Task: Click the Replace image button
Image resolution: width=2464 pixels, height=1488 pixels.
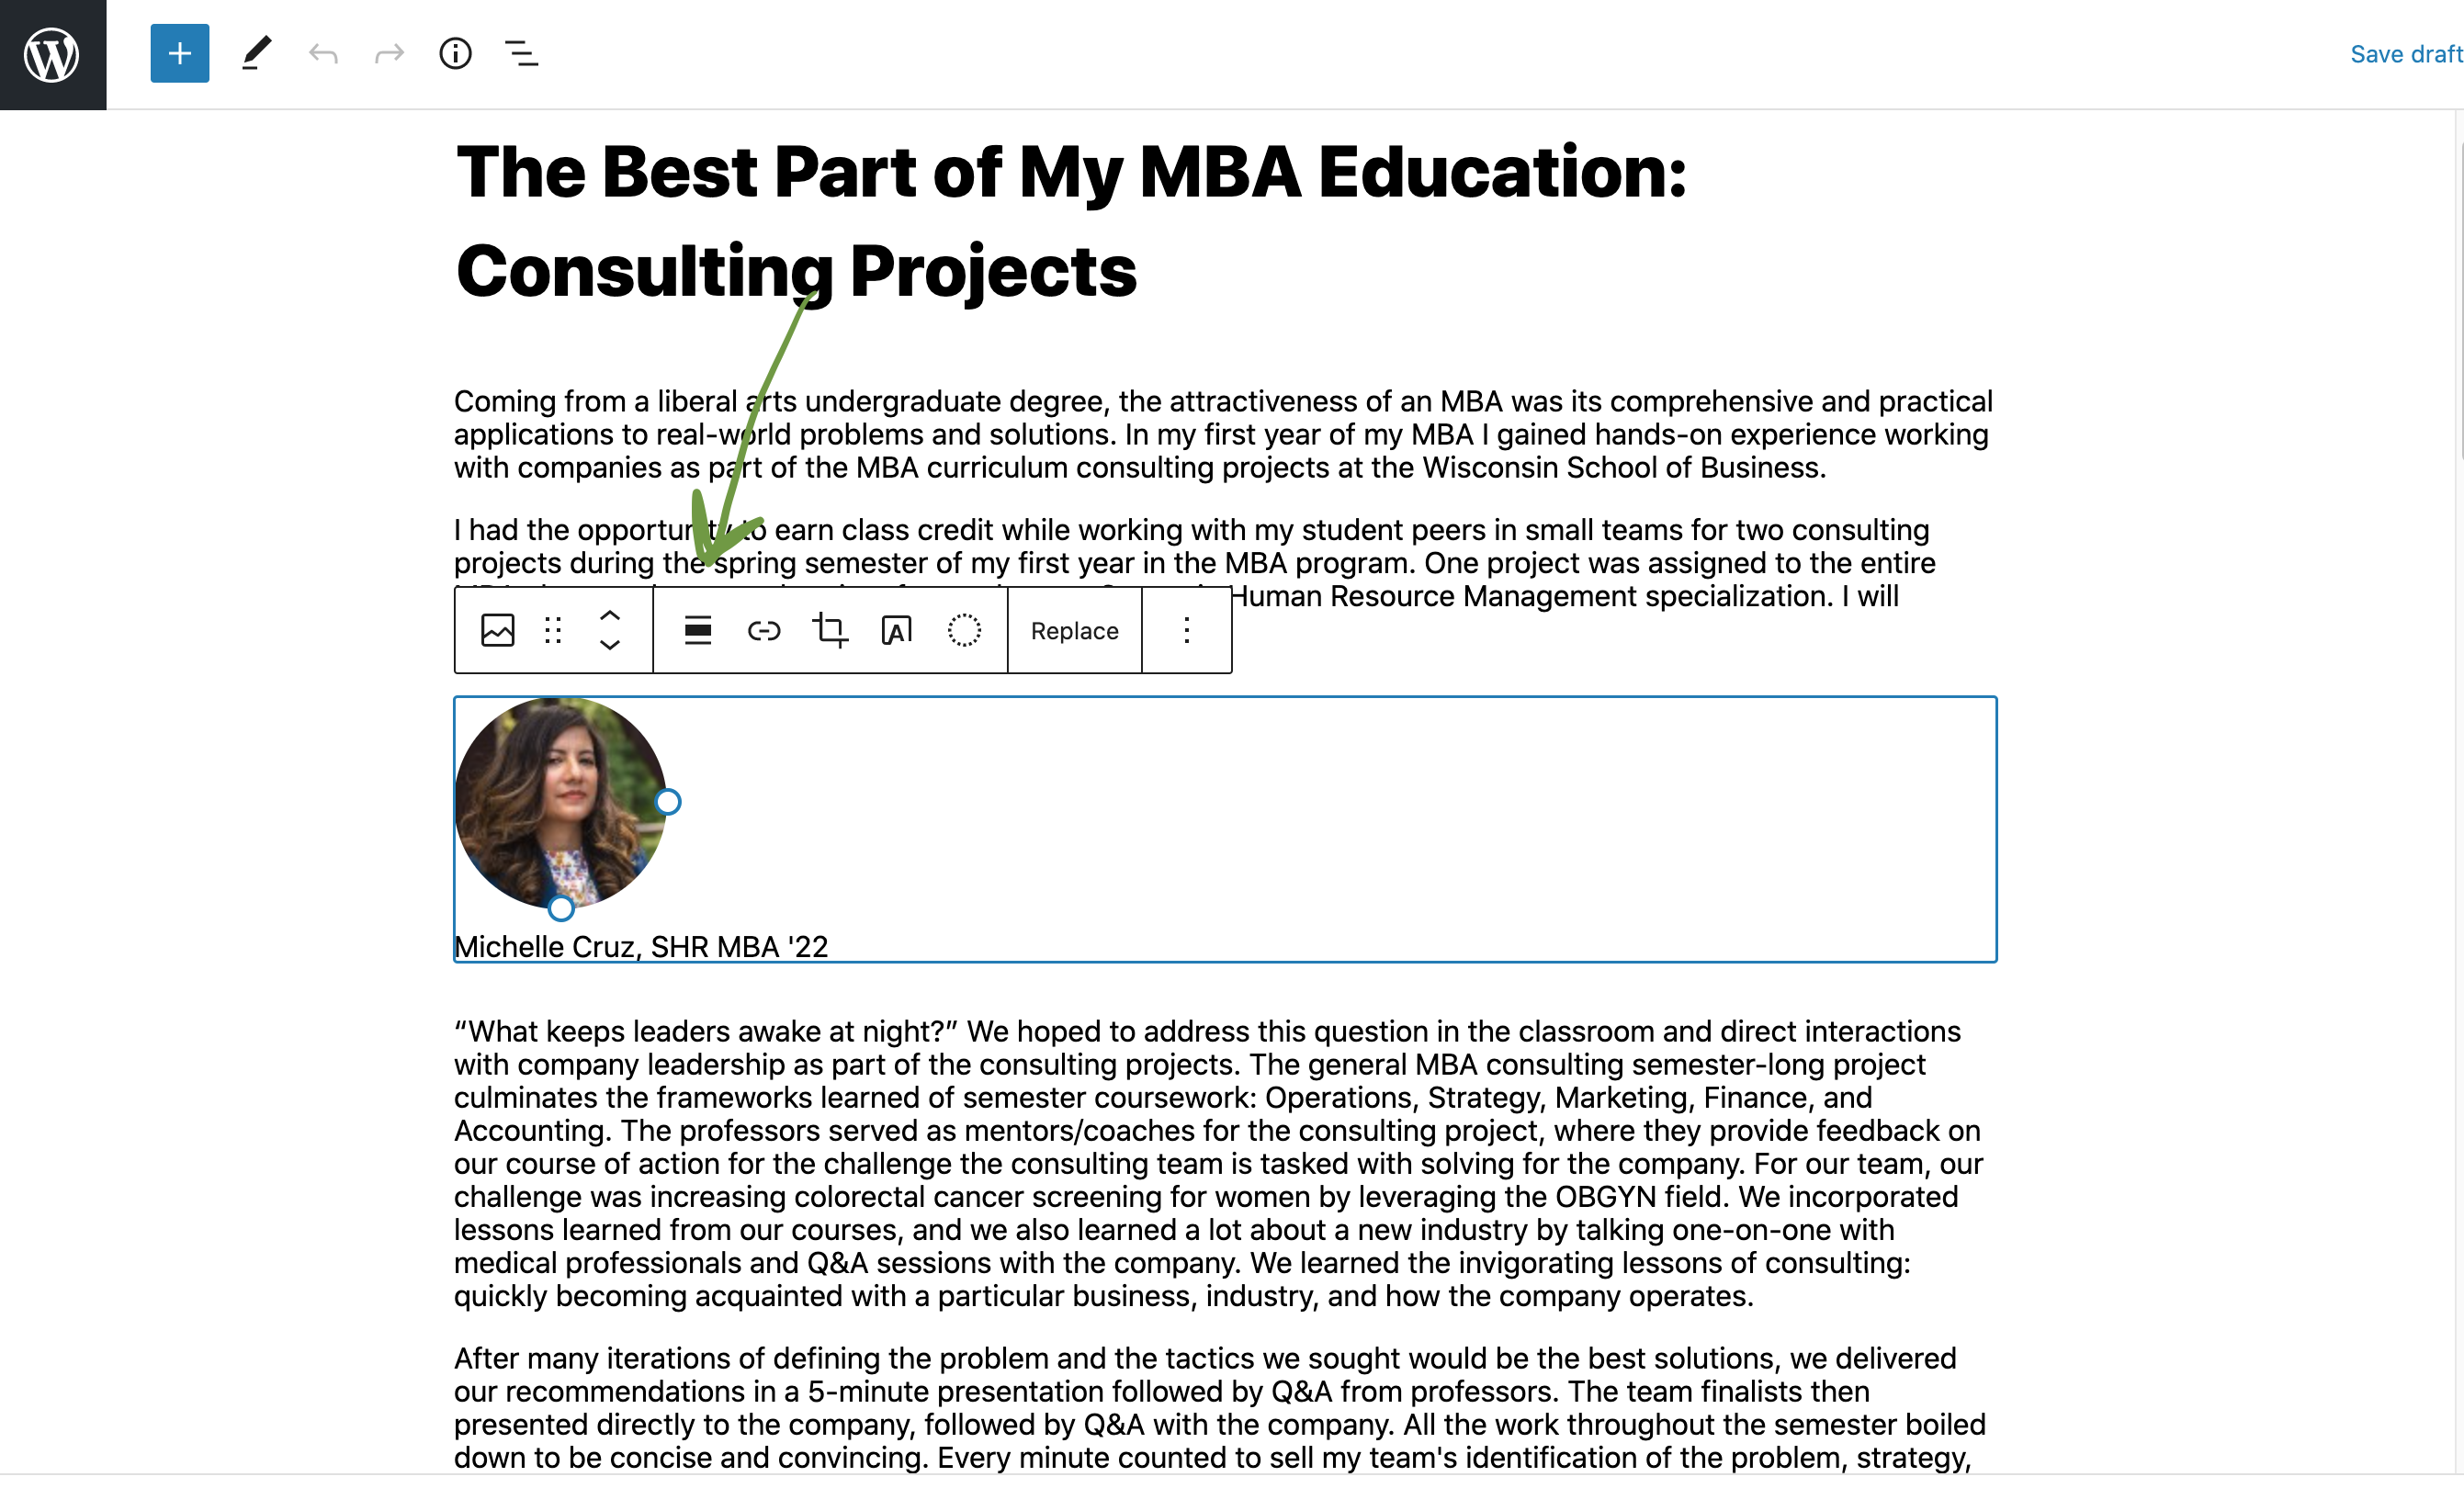Action: 1074,631
